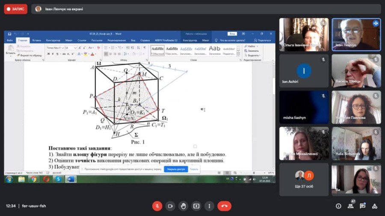Open meeting details info icon
This screenshot has width=385, height=216.
point(338,206)
